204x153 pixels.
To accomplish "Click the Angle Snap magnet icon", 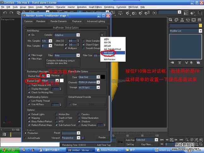I will click(x=134, y=13).
